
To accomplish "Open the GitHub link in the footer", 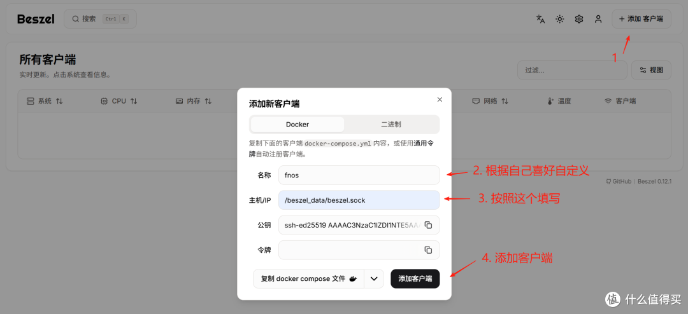I will [x=619, y=181].
